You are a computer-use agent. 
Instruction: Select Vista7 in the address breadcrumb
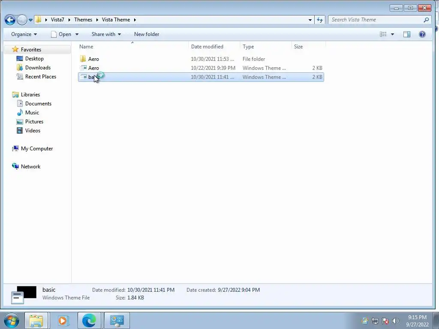(x=57, y=20)
